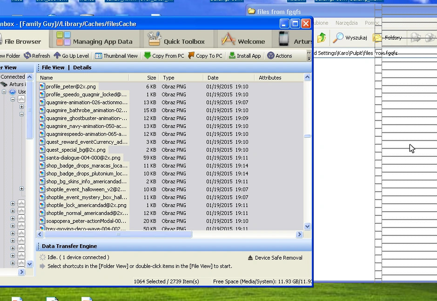Select quest_reward_eventCurrency file

point(87,142)
